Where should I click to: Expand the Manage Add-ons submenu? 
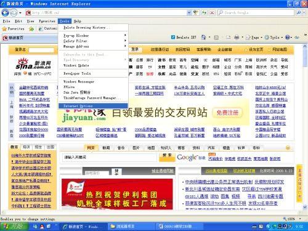pyautogui.click(x=93, y=46)
